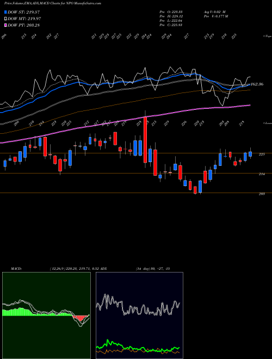Click the 'Avg V: 0.02 M' value
The width and height of the screenshot is (272, 359).
point(215,11)
